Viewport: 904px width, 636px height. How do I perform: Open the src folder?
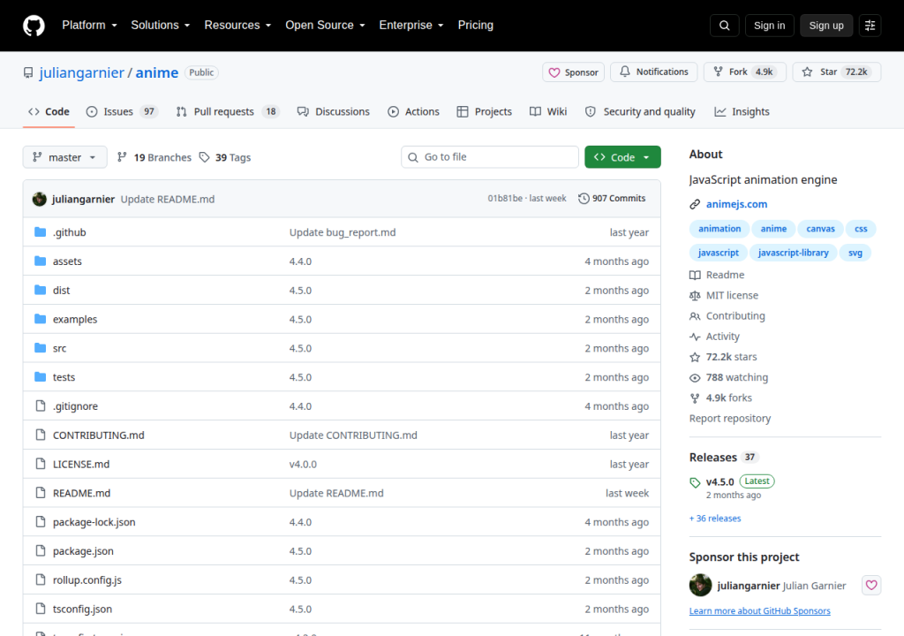coord(59,348)
